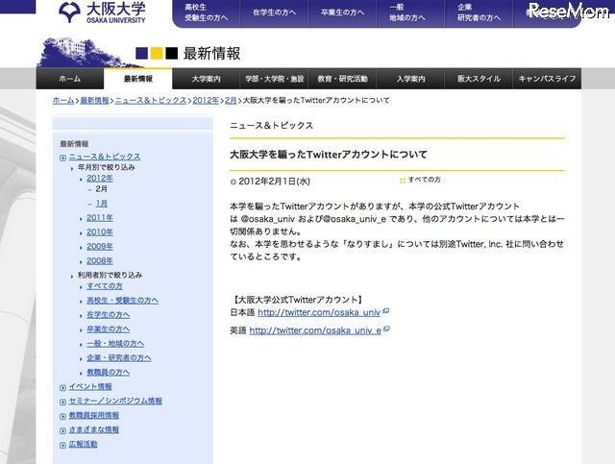Click the Osaka University logo
Viewport: 615px width, 464px height.
(x=103, y=12)
